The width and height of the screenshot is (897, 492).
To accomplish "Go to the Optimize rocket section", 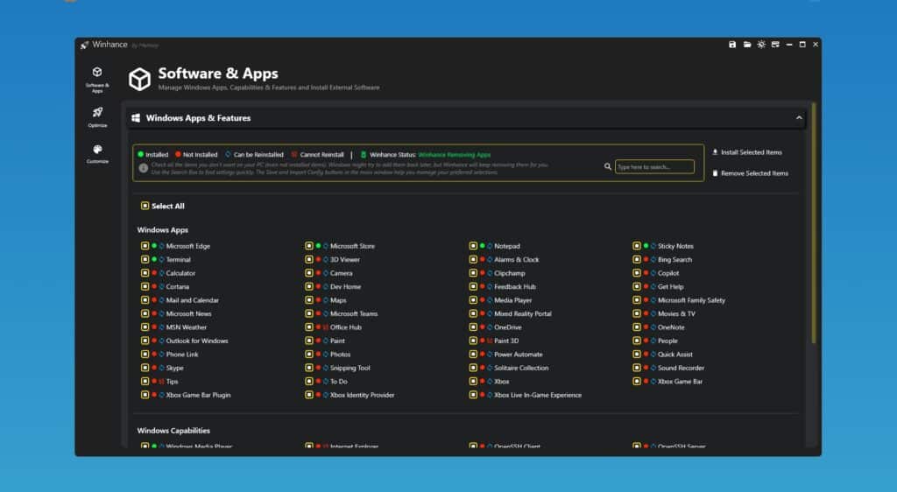I will pos(97,116).
